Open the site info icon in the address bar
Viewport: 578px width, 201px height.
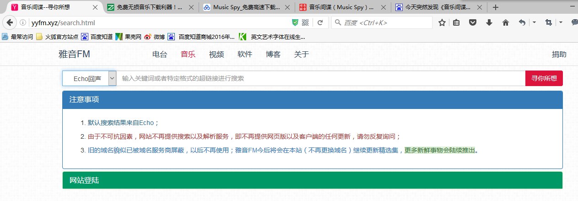click(x=23, y=22)
